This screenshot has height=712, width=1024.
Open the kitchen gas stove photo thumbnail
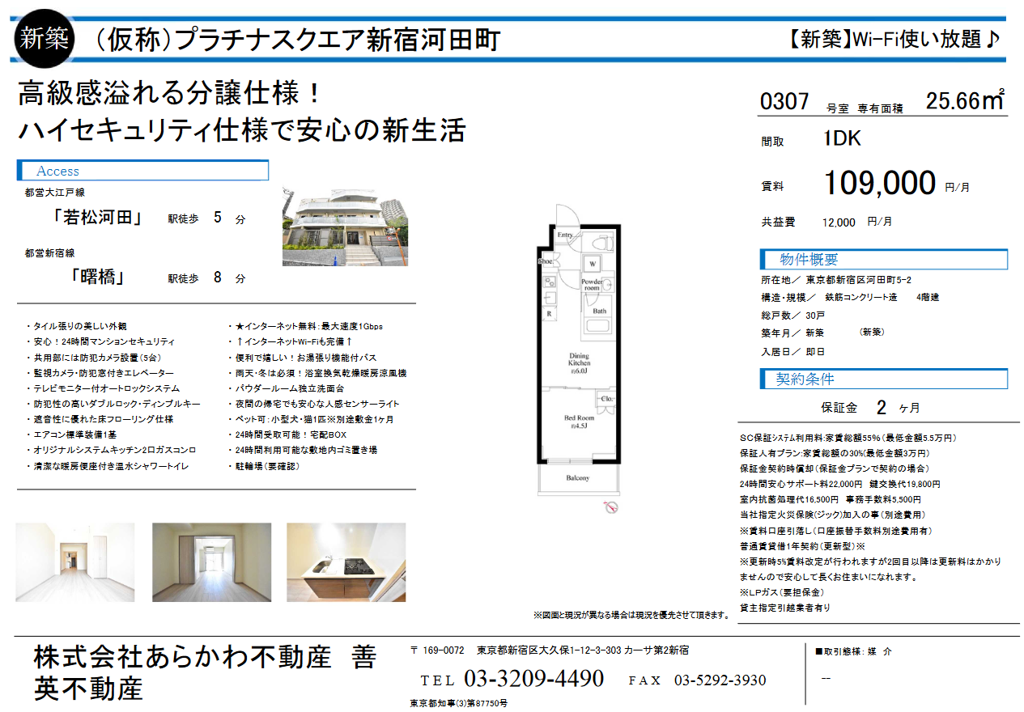(346, 562)
